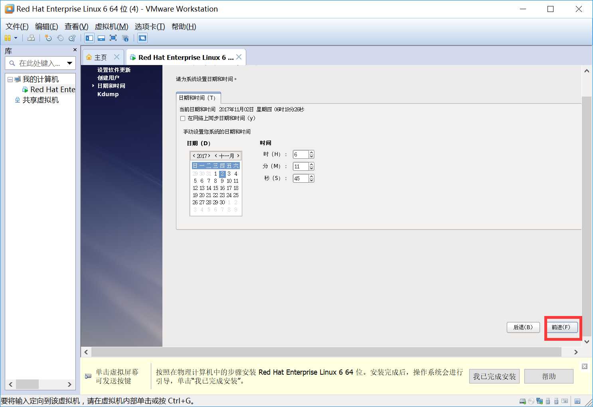593x407 pixels.
Task: Click the VM view horizontal scroll left arrow
Action: click(x=86, y=352)
